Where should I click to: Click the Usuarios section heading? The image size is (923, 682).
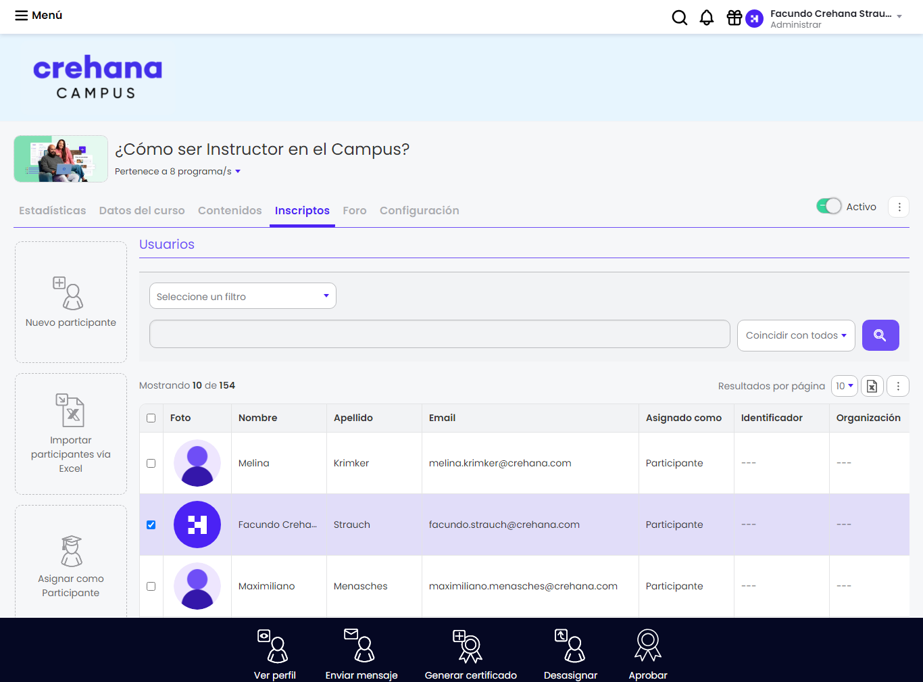coord(167,245)
